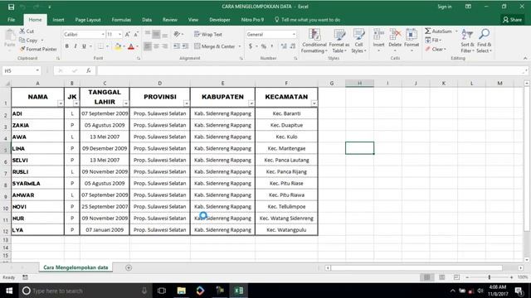Toggle Italic formatting
531x298 pixels.
pyautogui.click(x=76, y=46)
